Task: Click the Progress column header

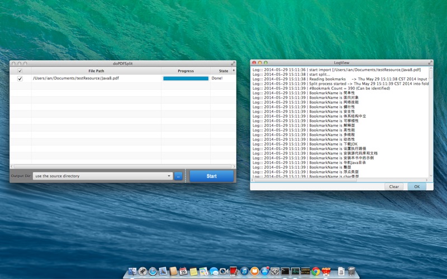Action: pyautogui.click(x=186, y=71)
